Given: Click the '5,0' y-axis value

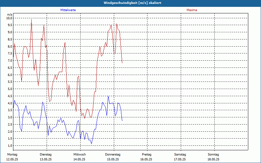Looking at the screenshot, I should [10, 89].
